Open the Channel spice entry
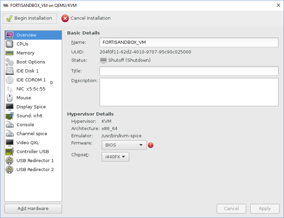The image size is (284, 218). (x=33, y=134)
